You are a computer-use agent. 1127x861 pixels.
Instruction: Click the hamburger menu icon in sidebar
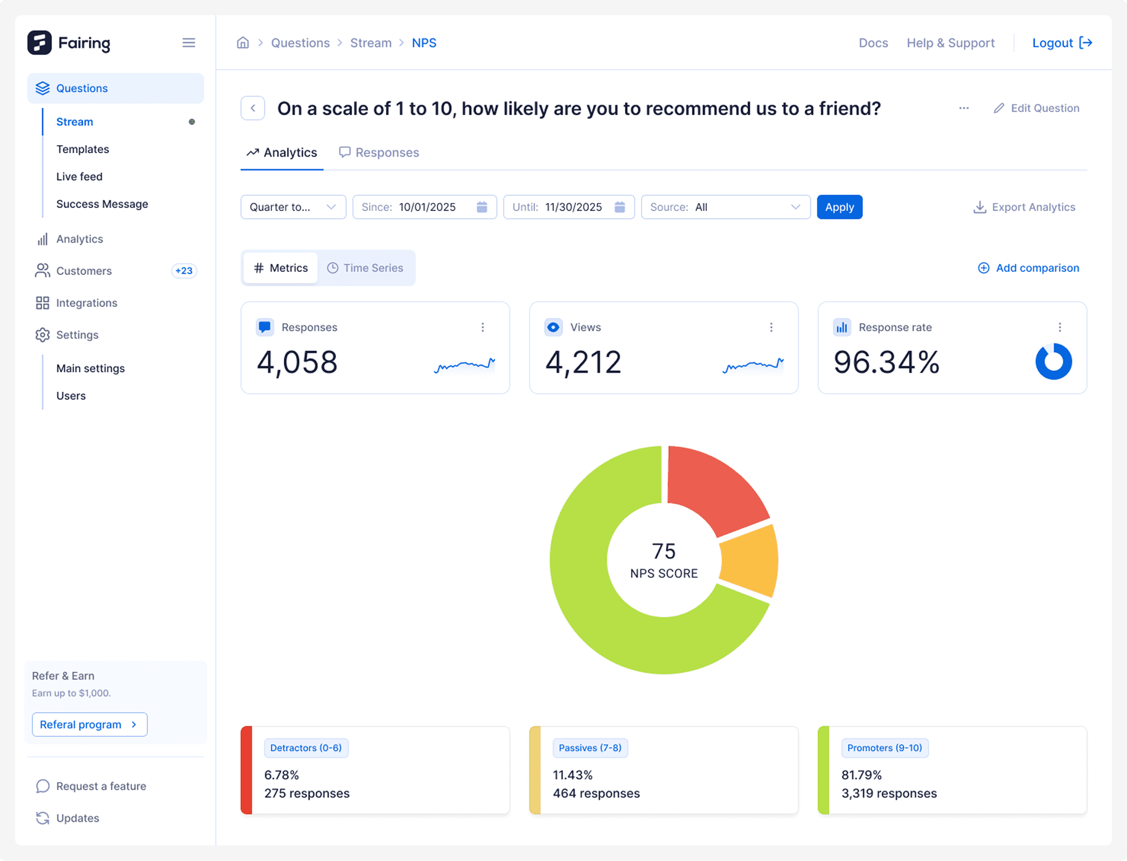[x=189, y=43]
